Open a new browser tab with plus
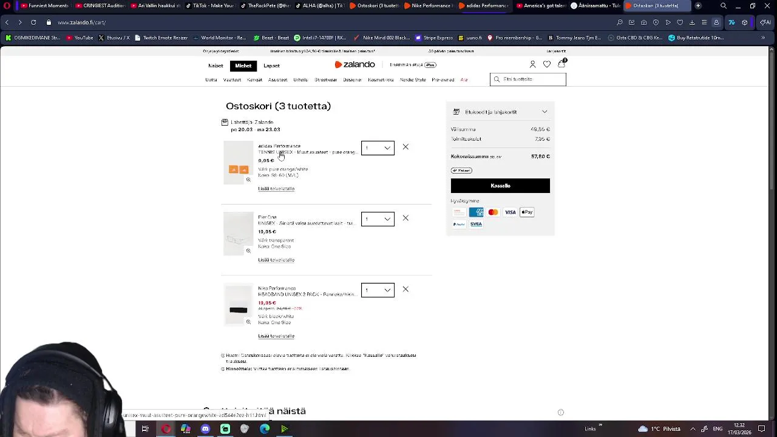 tap(698, 5)
